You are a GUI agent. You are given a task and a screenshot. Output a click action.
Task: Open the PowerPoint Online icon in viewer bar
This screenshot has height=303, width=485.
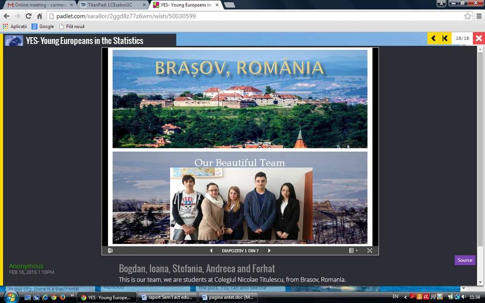pyautogui.click(x=110, y=251)
